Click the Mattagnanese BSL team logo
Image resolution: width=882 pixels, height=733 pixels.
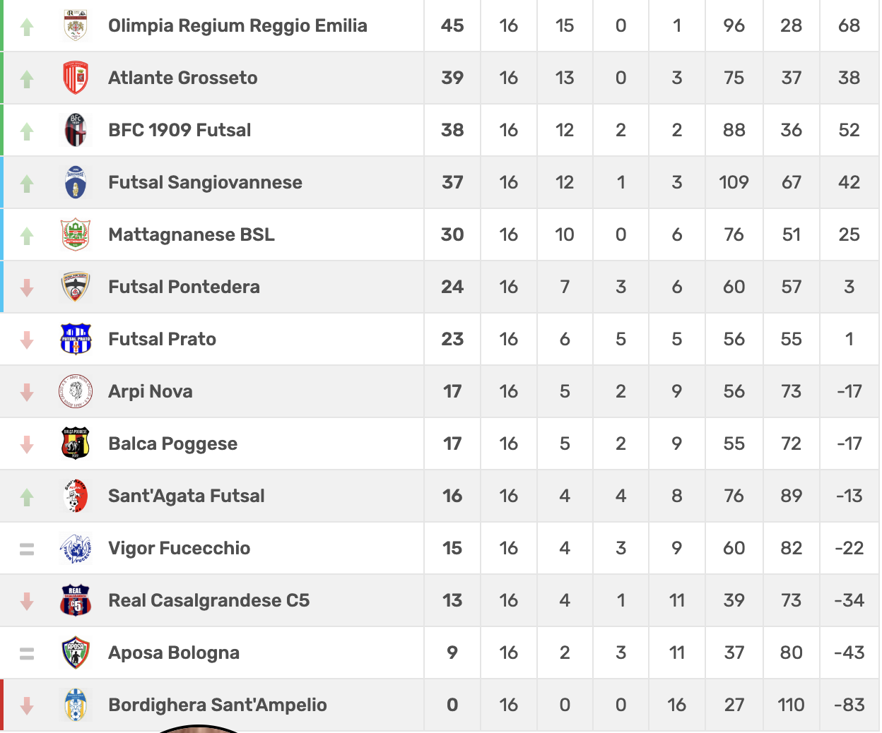(x=76, y=234)
